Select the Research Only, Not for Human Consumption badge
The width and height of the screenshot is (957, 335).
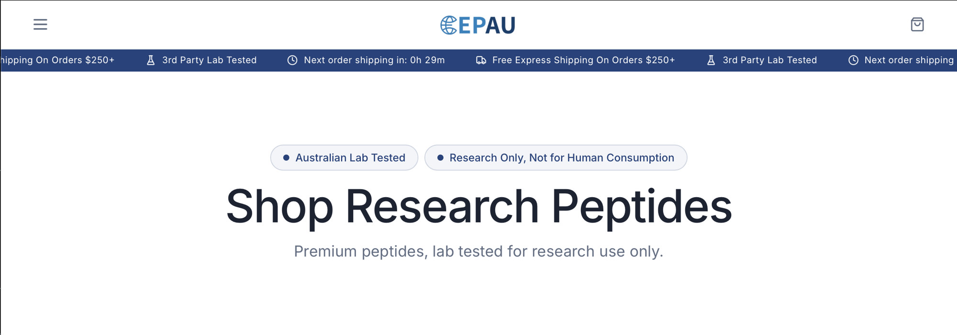click(x=556, y=157)
